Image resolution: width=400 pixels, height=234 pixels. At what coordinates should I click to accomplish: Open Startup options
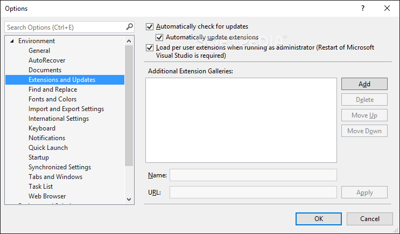tap(39, 157)
